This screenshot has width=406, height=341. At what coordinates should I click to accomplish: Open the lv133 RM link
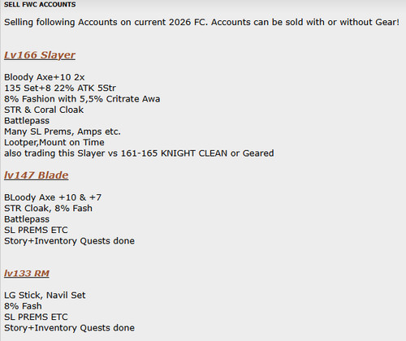point(27,274)
